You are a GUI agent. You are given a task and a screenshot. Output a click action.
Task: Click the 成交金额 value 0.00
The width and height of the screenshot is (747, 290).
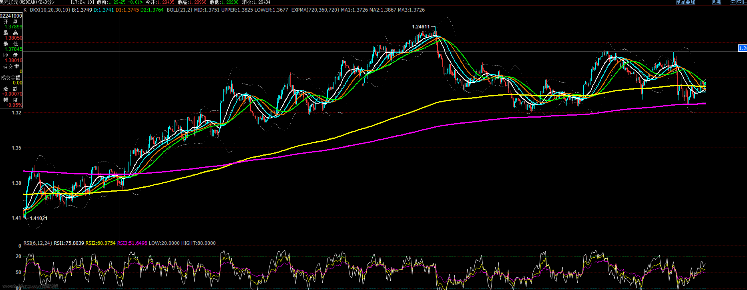click(18, 83)
